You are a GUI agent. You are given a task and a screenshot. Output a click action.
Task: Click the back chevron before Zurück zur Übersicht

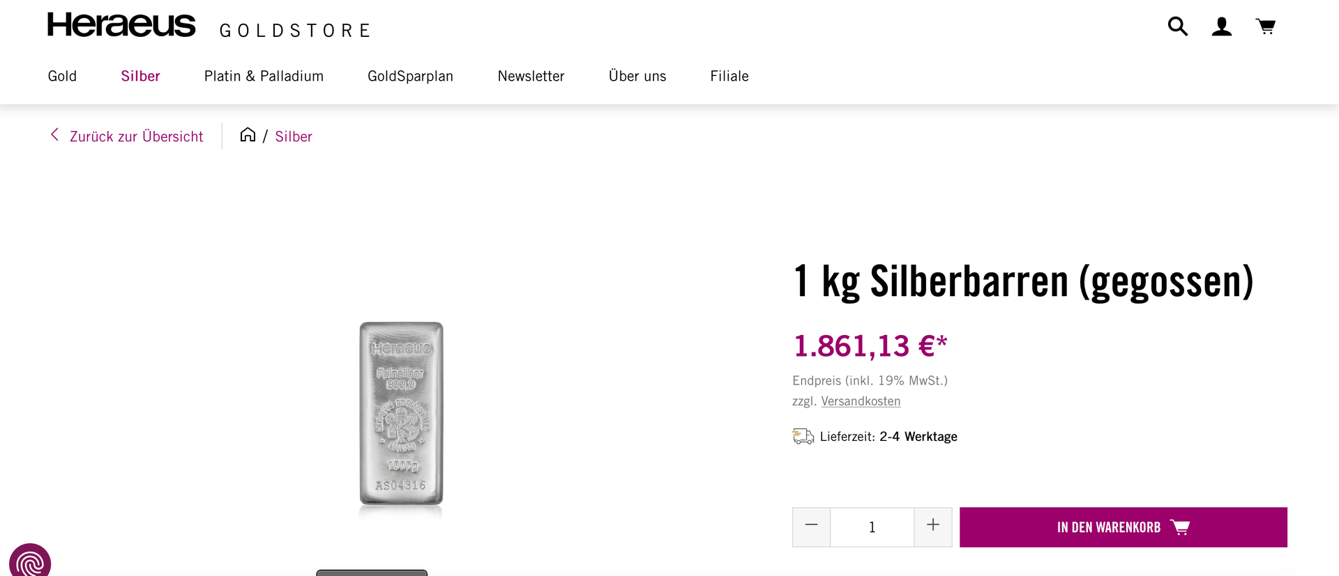click(54, 135)
